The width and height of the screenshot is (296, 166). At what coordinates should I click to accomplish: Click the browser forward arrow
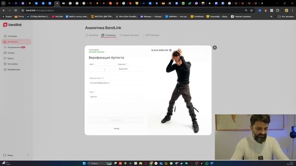click(10, 11)
